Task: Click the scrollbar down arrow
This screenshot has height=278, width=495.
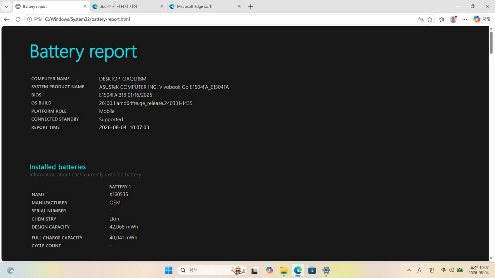Action: point(491,258)
